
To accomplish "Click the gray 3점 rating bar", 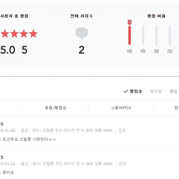I will pyautogui.click(x=156, y=35).
